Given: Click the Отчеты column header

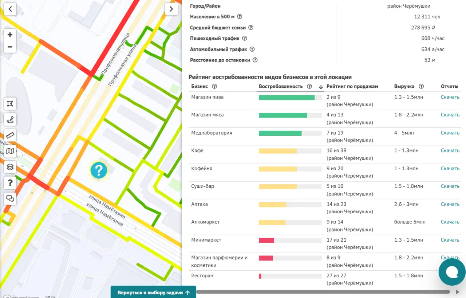Looking at the screenshot, I should coord(449,87).
